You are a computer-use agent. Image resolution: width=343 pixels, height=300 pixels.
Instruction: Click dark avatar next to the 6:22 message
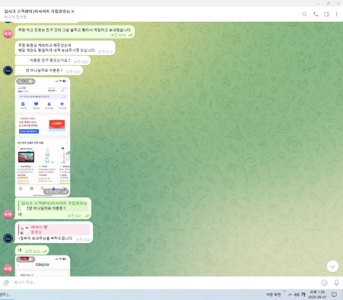(x=8, y=238)
